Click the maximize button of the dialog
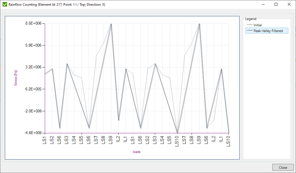 pos(276,4)
